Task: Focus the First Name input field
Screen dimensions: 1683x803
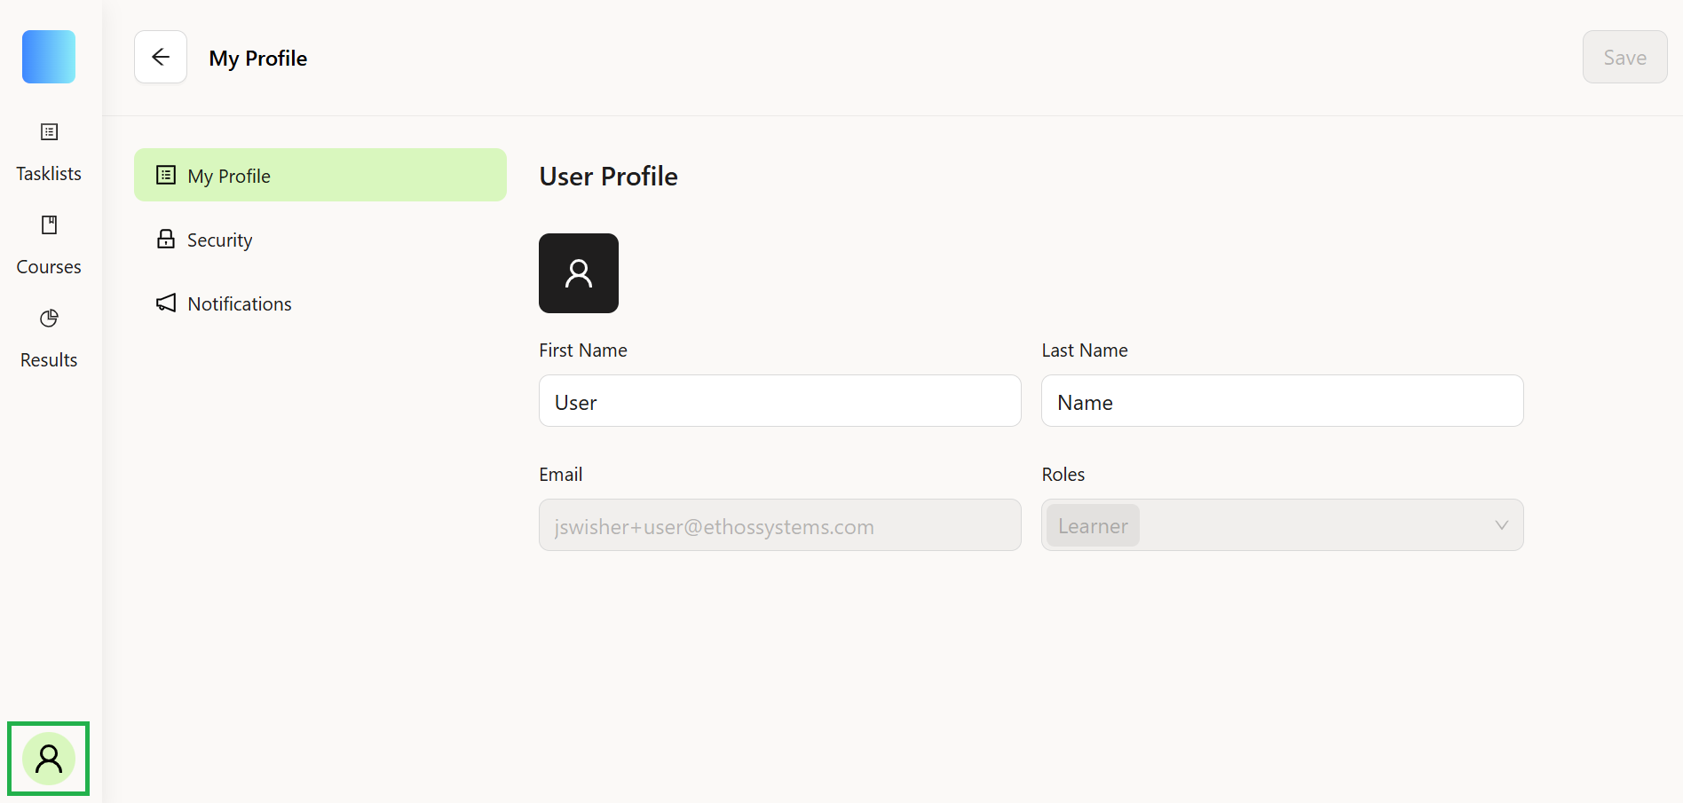Action: (780, 401)
